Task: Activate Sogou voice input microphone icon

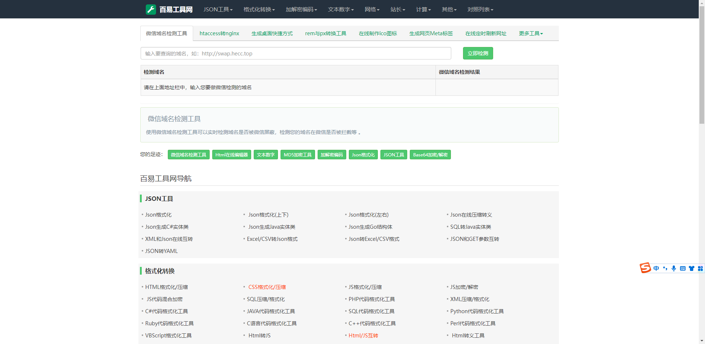Action: tap(674, 268)
